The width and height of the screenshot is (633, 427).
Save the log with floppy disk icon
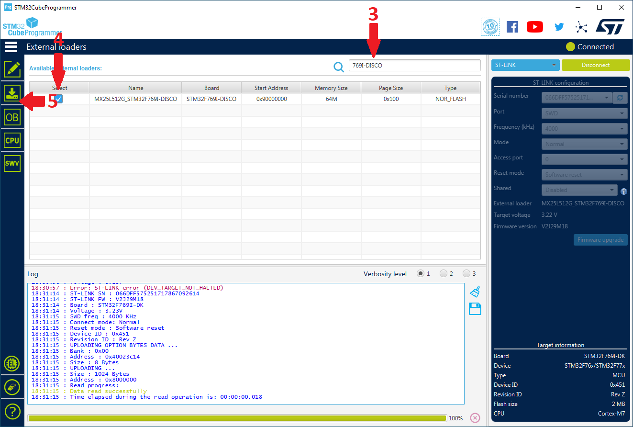475,309
